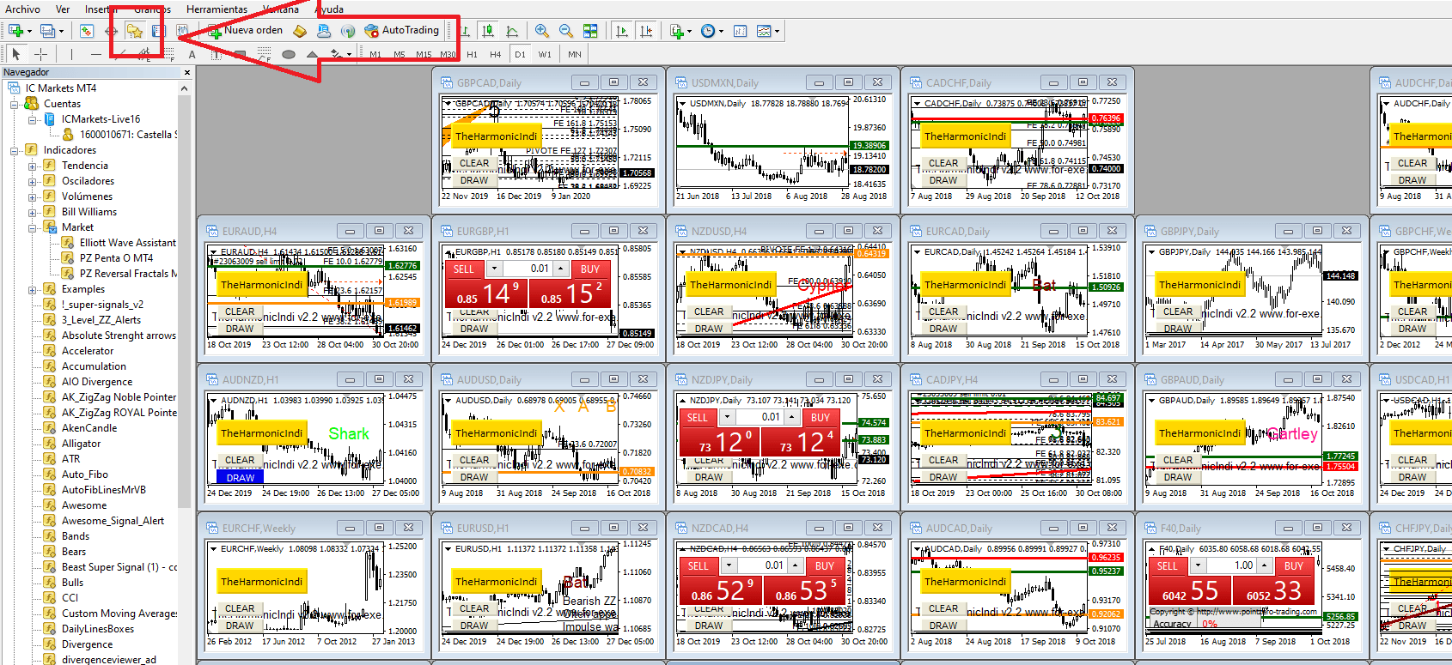Screen dimensions: 1452x665
Task: Select the H1 timeframe
Action: pos(472,54)
